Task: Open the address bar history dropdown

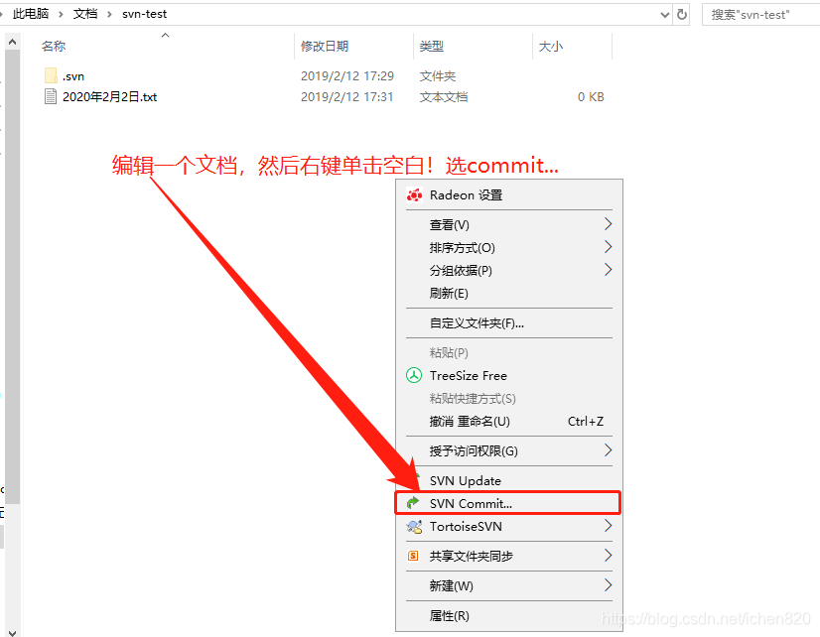Action: 665,15
